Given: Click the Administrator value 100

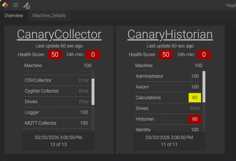Looking at the screenshot, I should click(195, 76).
